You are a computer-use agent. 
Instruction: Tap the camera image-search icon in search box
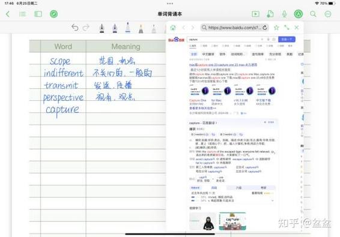[274, 40]
